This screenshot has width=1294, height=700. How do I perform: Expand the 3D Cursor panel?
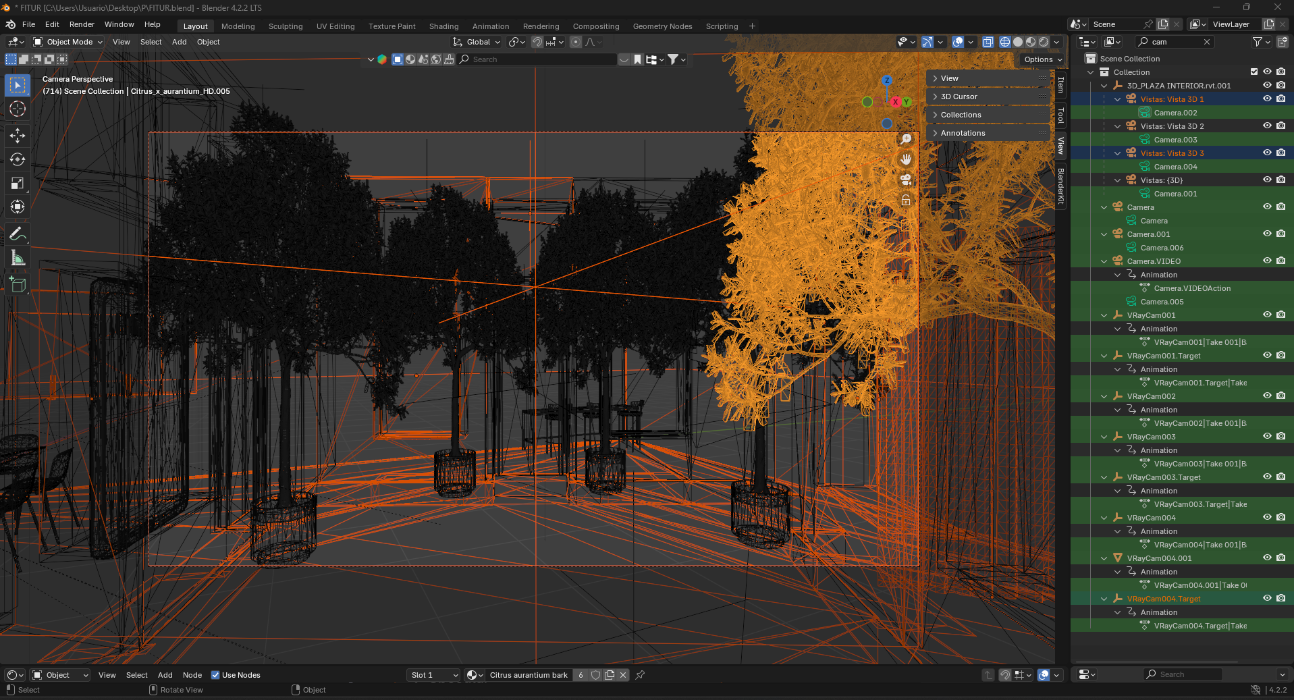pyautogui.click(x=959, y=97)
